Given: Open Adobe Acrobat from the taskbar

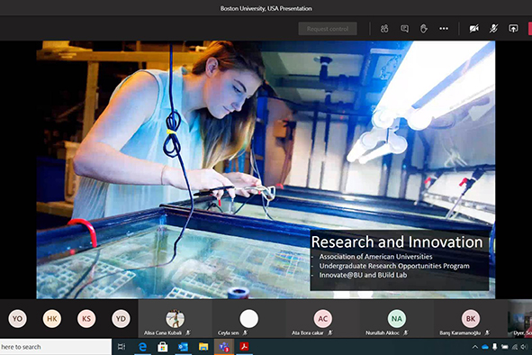Looking at the screenshot, I should (244, 347).
